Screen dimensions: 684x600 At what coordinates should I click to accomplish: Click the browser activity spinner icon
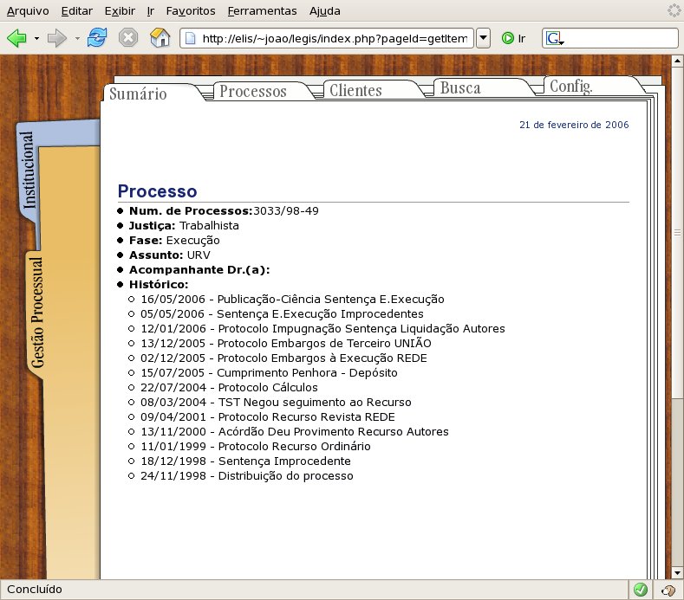674,11
